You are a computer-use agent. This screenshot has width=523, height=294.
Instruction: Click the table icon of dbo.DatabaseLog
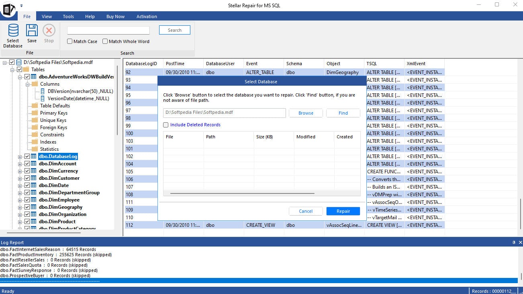click(x=34, y=156)
